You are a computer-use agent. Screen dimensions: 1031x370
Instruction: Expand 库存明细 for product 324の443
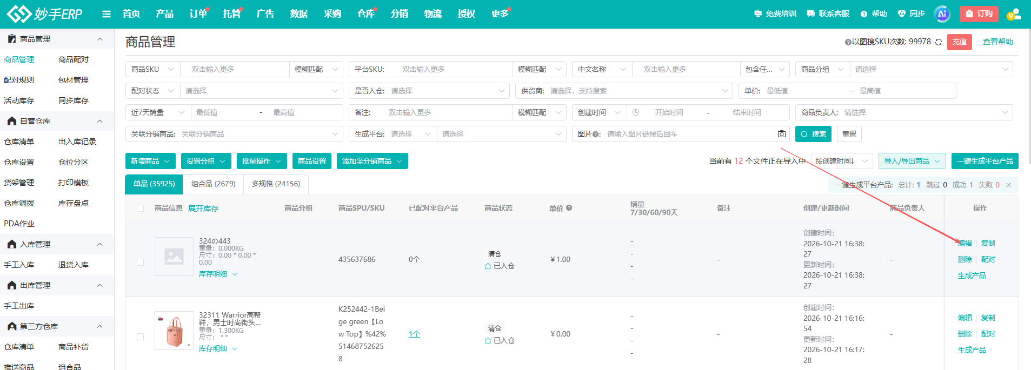click(x=218, y=274)
